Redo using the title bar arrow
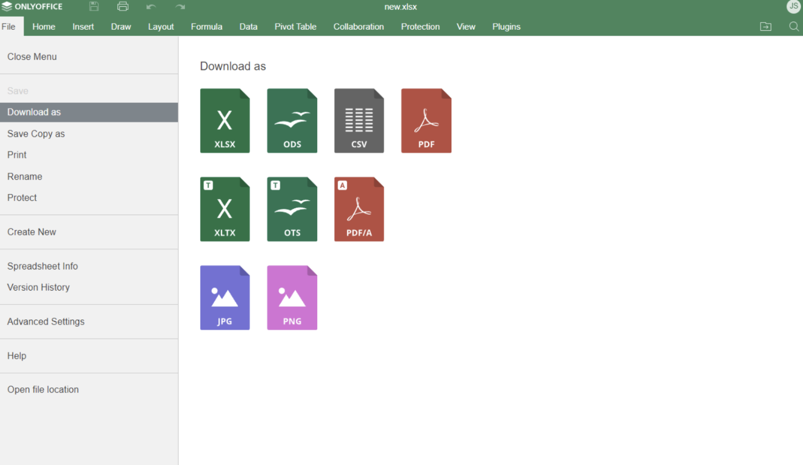 (x=180, y=7)
